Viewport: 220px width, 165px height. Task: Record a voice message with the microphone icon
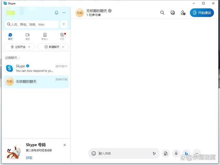pyautogui.click(x=176, y=154)
